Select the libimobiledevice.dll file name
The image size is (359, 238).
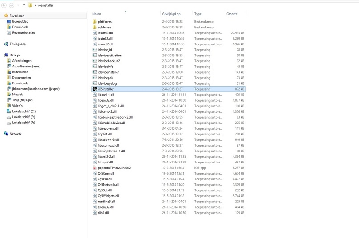(112, 123)
